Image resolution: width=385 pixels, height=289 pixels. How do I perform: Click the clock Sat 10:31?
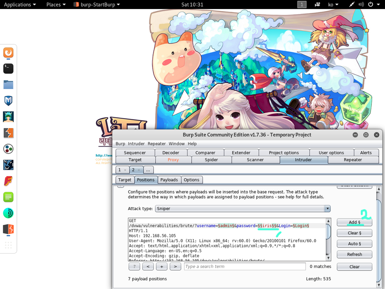192,5
